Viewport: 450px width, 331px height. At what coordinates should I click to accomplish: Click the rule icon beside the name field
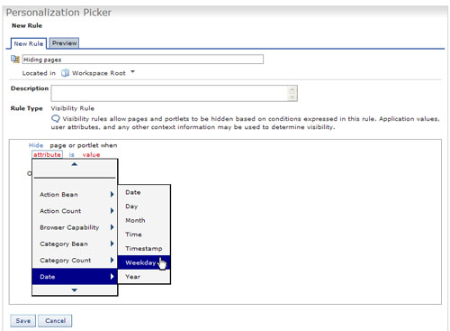(x=15, y=59)
